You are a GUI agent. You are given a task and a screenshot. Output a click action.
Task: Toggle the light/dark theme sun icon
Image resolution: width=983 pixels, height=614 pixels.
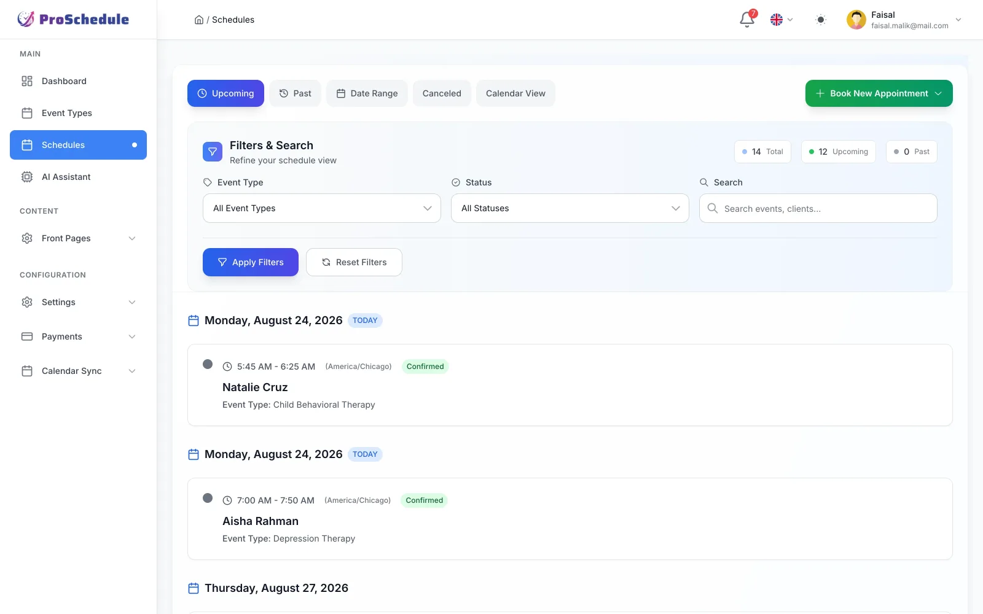click(821, 20)
